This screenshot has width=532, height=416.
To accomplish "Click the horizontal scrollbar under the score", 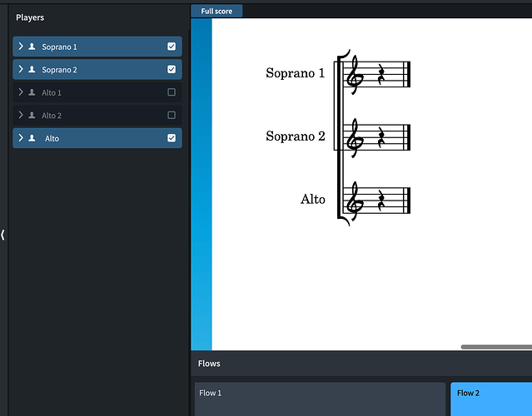I will (x=496, y=347).
